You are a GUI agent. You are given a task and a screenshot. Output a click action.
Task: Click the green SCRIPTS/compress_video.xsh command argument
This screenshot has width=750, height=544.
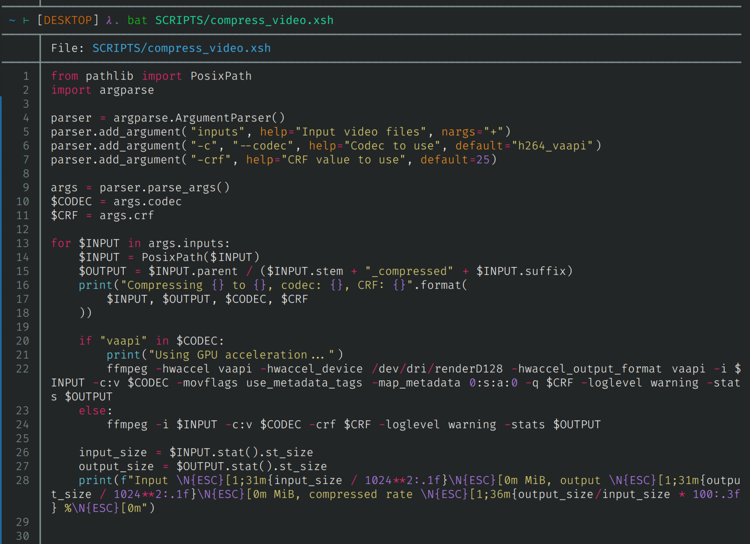pyautogui.click(x=244, y=20)
